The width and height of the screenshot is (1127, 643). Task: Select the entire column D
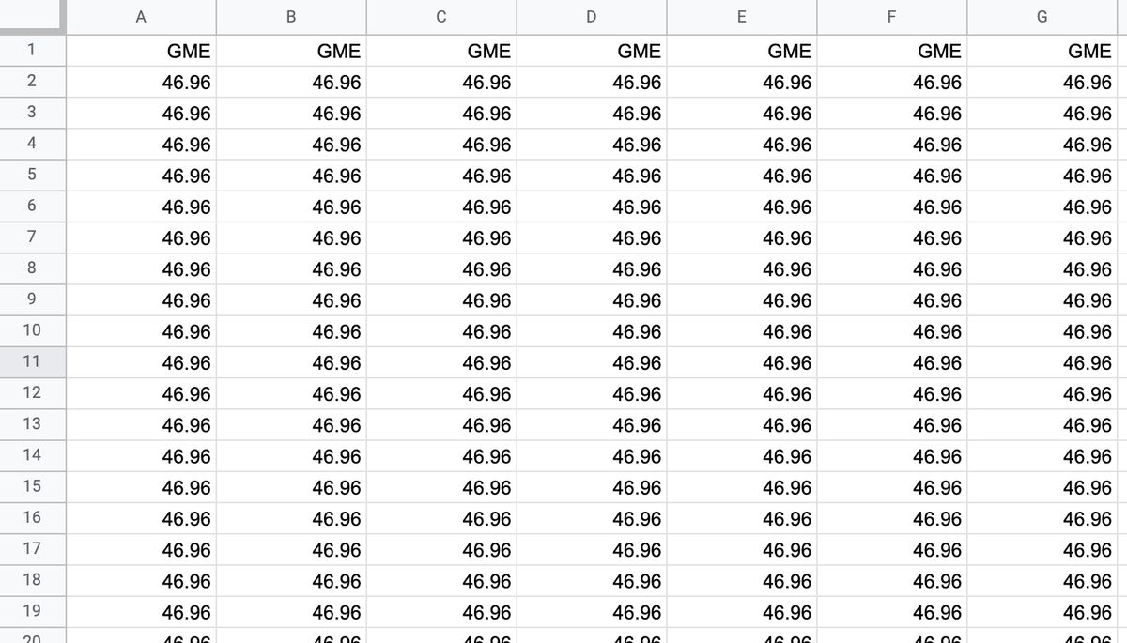[x=592, y=17]
